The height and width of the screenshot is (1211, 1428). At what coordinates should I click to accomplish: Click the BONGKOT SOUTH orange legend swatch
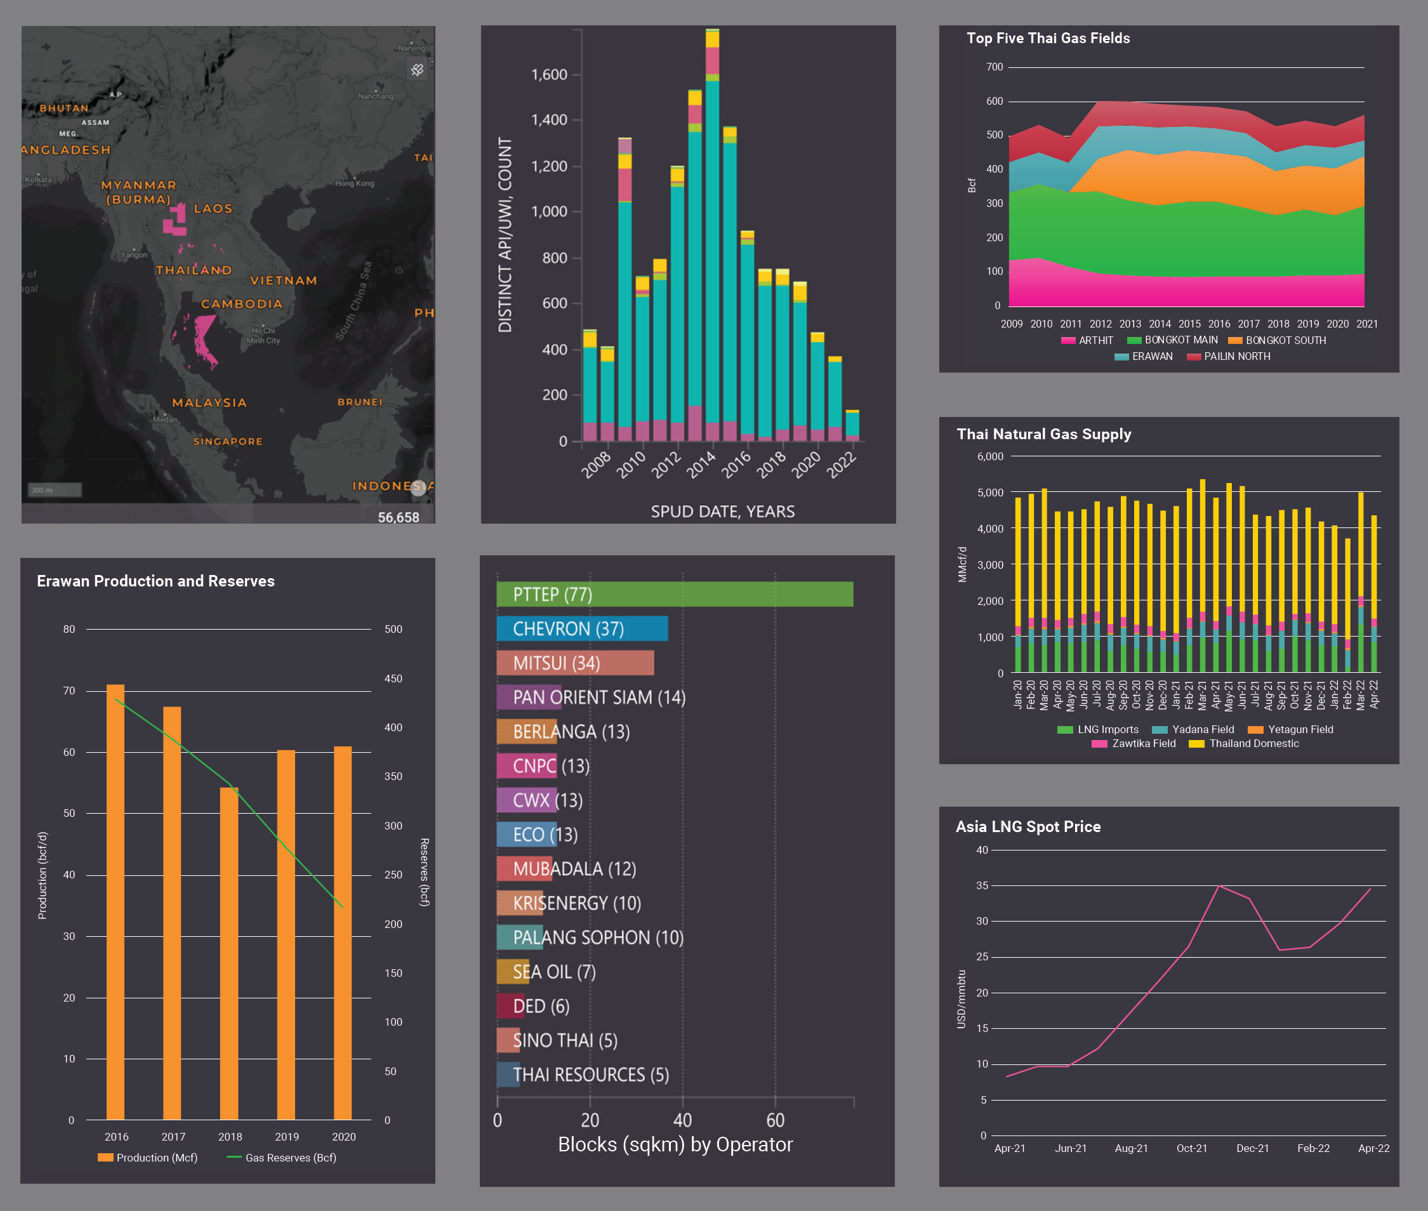(1235, 340)
